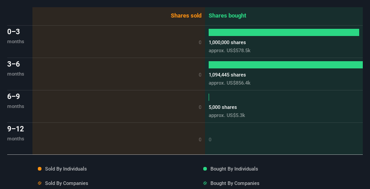Screen dimensions: 370x189
Task: Toggle the Sold By Companies legend label
Action: coord(67,183)
